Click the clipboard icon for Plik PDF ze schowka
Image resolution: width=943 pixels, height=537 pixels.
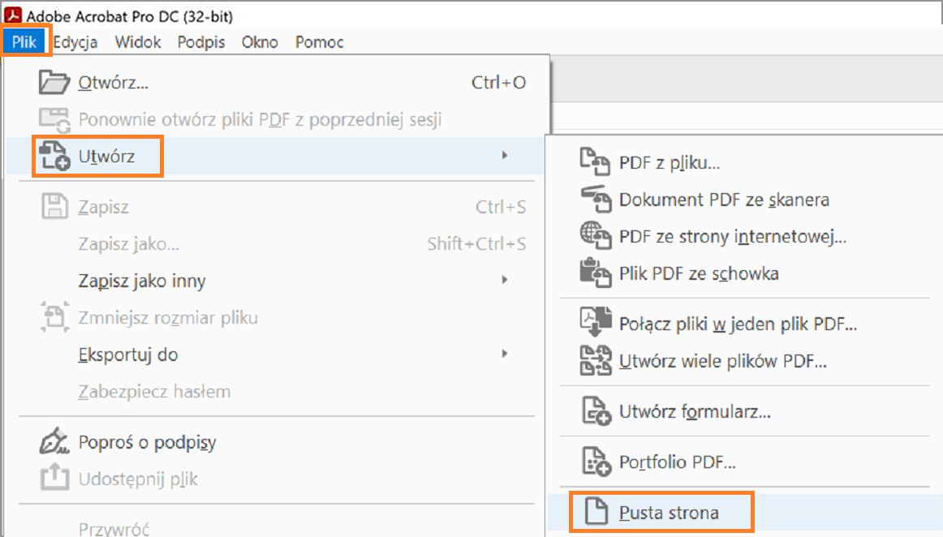click(x=597, y=273)
